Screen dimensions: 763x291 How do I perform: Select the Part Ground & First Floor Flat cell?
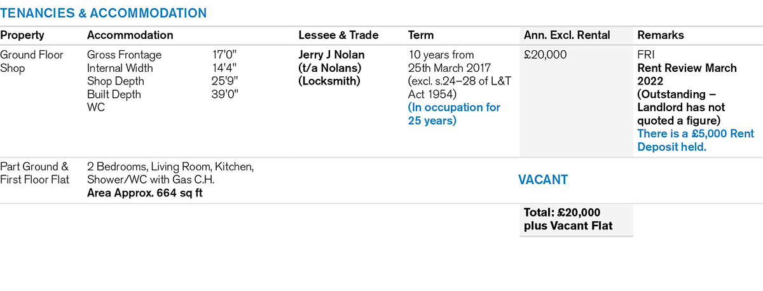coord(34,173)
